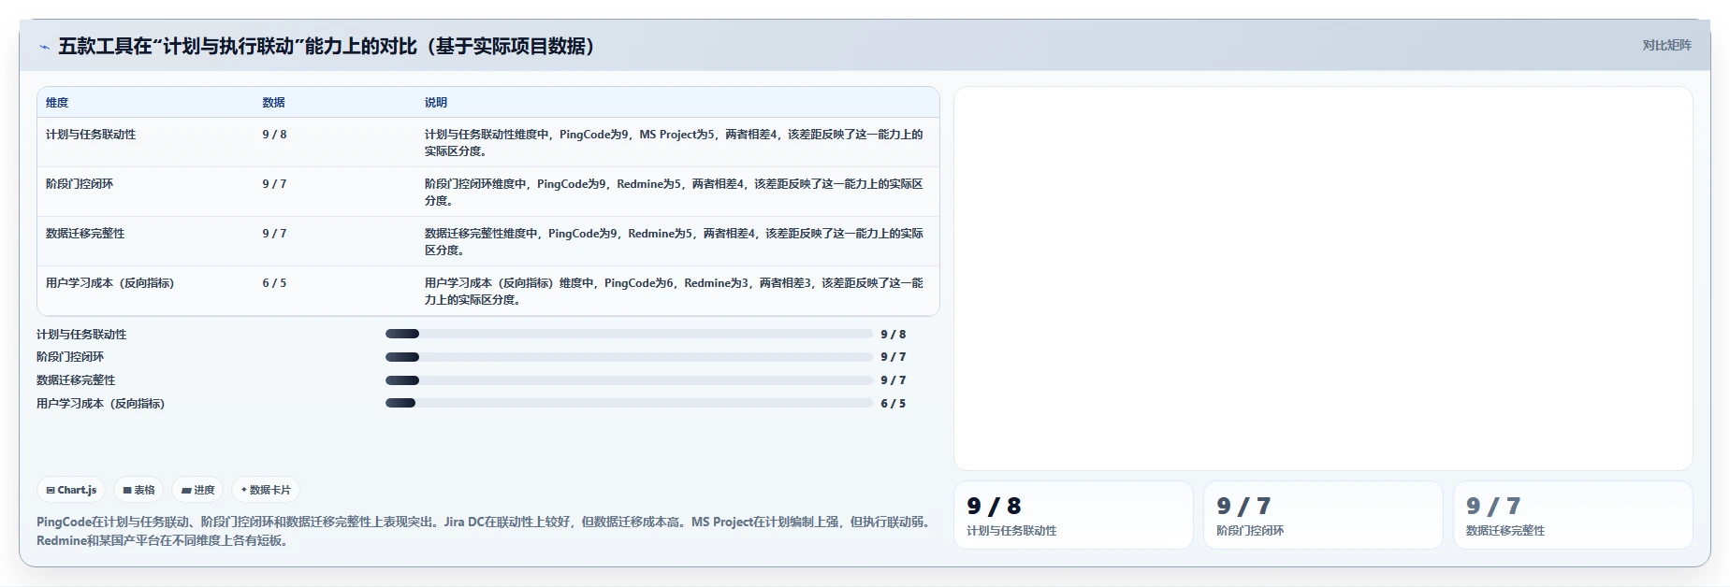The width and height of the screenshot is (1730, 587).
Task: Click the table cell 计划与任务联动性
Action: coord(91,135)
